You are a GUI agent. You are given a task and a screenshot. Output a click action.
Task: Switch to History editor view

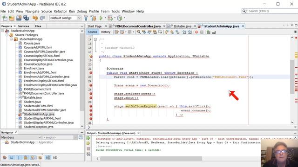tap(106, 32)
